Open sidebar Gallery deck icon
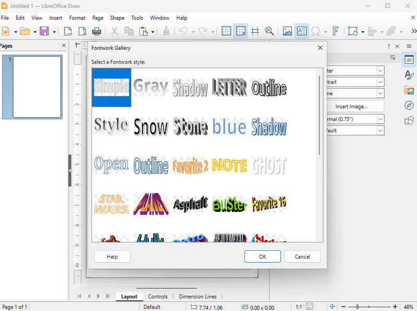417x311 pixels. pos(409,90)
